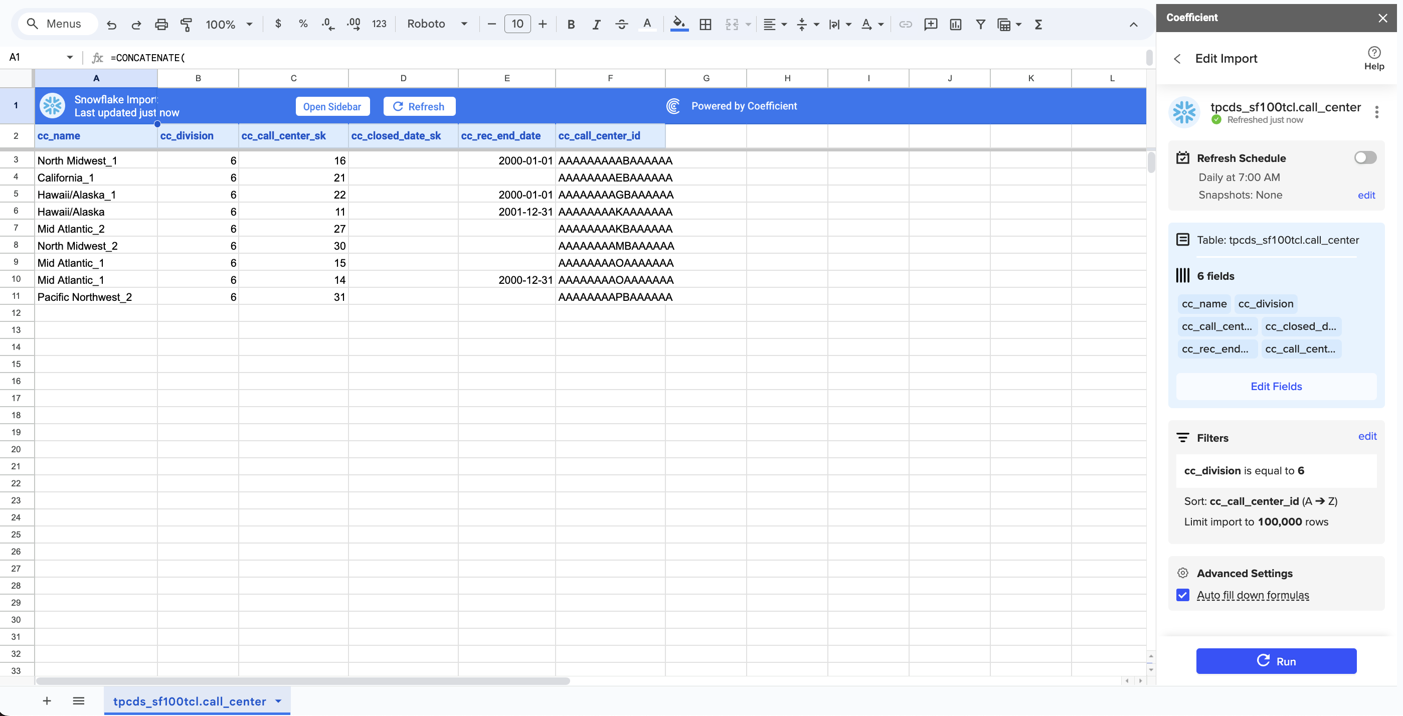Open Coefficient Help
The width and height of the screenshot is (1403, 716).
pos(1373,58)
